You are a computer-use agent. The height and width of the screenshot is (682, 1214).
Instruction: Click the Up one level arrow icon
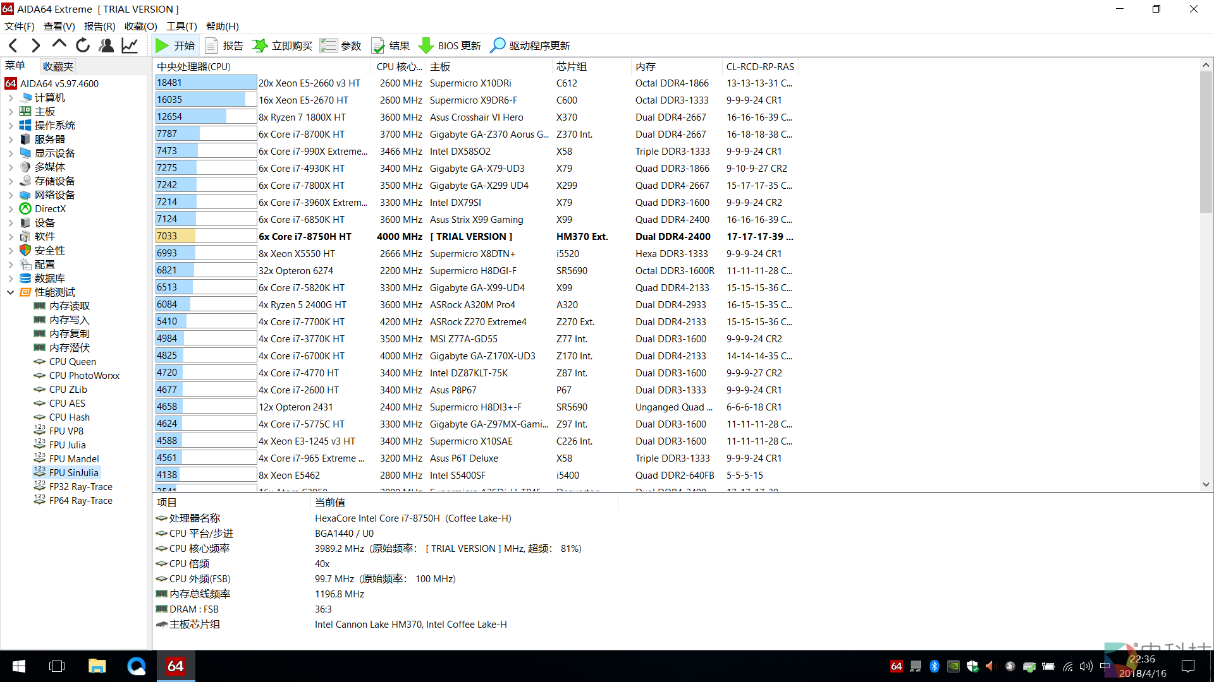pyautogui.click(x=59, y=45)
